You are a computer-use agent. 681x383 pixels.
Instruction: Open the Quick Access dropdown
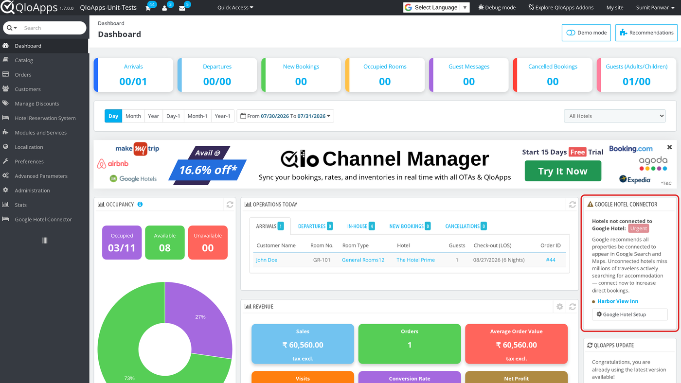(235, 8)
